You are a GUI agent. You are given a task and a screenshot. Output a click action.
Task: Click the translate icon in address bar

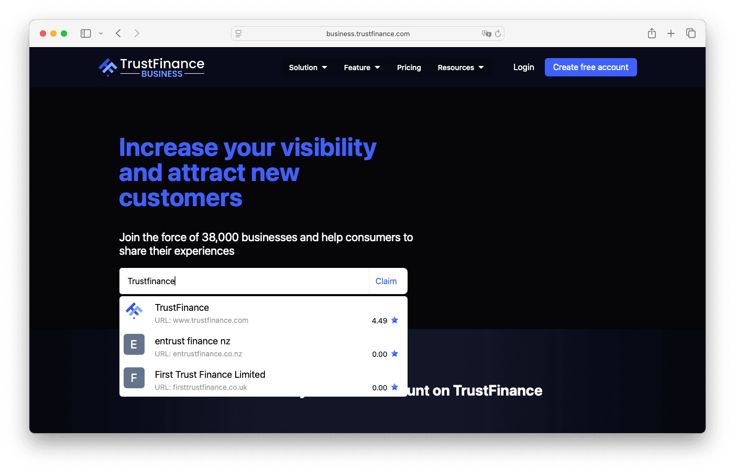486,33
